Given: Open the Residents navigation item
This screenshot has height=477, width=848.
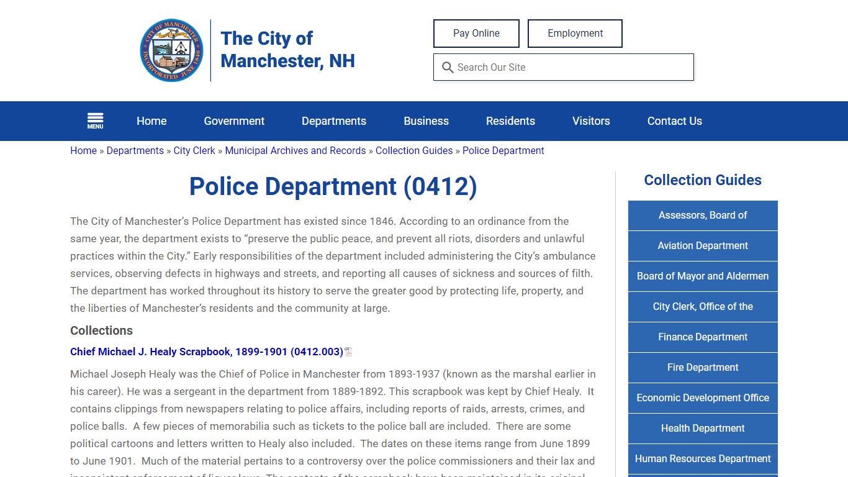Looking at the screenshot, I should (x=510, y=121).
